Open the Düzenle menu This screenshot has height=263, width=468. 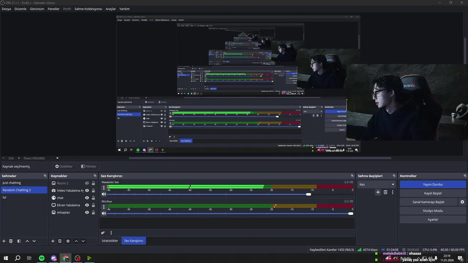(20, 9)
